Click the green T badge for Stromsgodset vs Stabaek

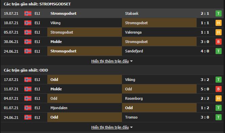click(x=218, y=13)
